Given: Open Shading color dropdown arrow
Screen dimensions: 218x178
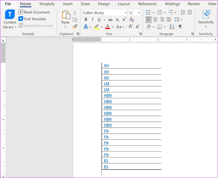Looking at the screenshot, I should coord(154,27).
